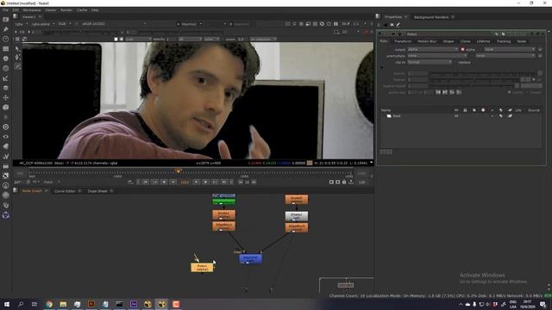Image resolution: width=552 pixels, height=310 pixels.
Task: Open the Transform nodes toolbar menu
Action: pyautogui.click(x=6, y=97)
